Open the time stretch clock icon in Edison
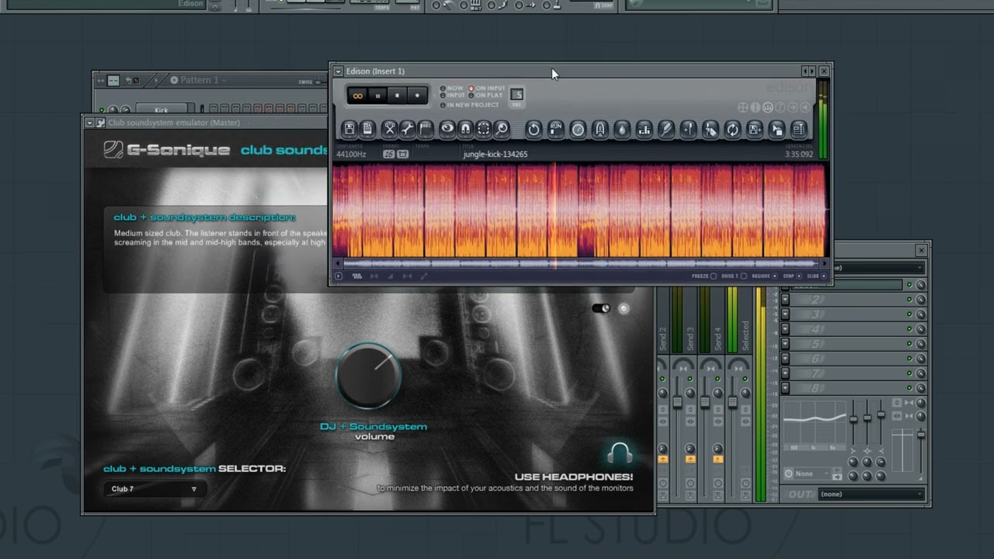The image size is (994, 559). [578, 129]
